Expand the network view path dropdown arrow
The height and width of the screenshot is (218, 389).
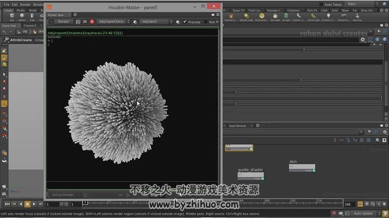coord(361,132)
